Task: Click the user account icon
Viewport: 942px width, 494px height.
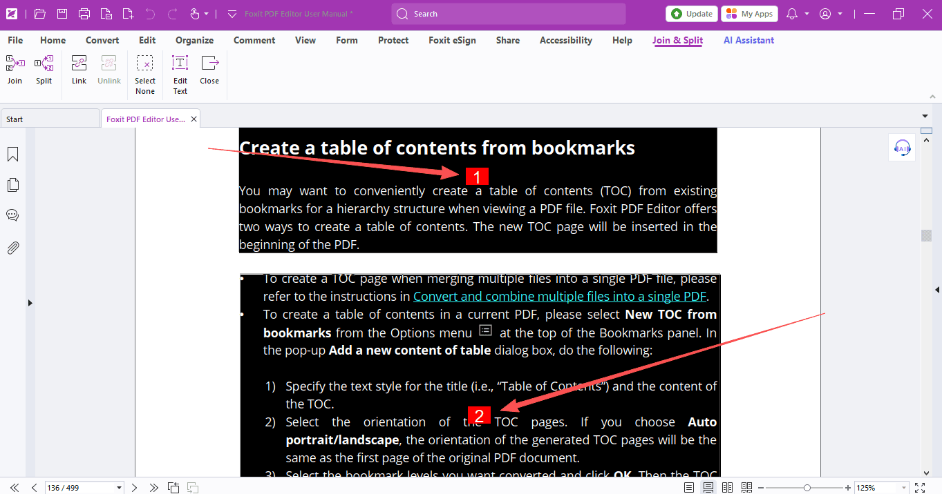Action: (825, 14)
